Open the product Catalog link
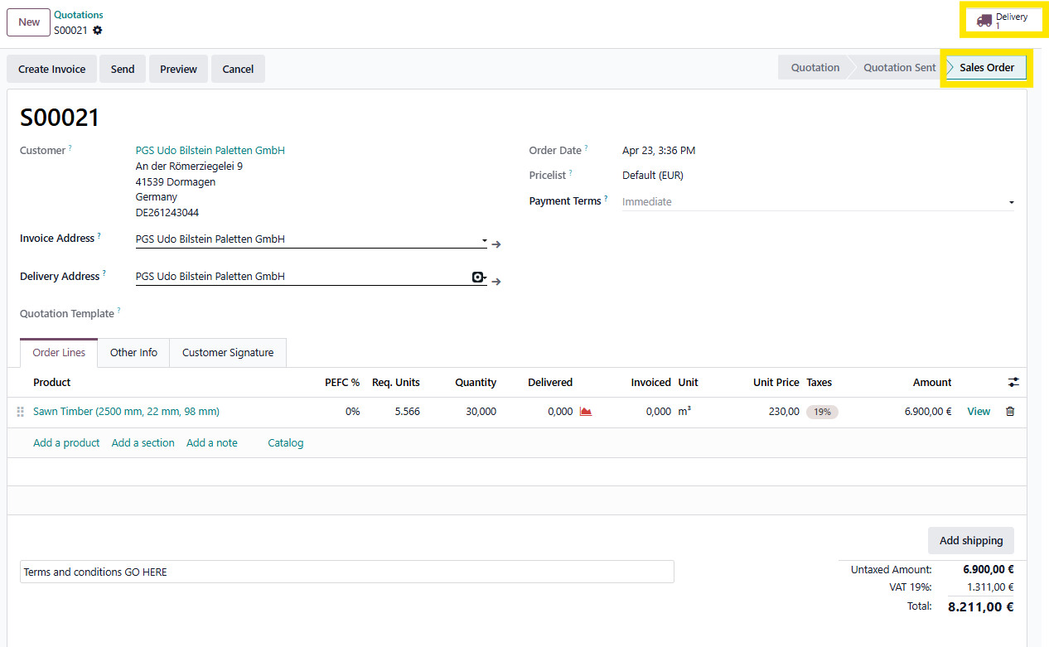The height and width of the screenshot is (647, 1049). [285, 443]
